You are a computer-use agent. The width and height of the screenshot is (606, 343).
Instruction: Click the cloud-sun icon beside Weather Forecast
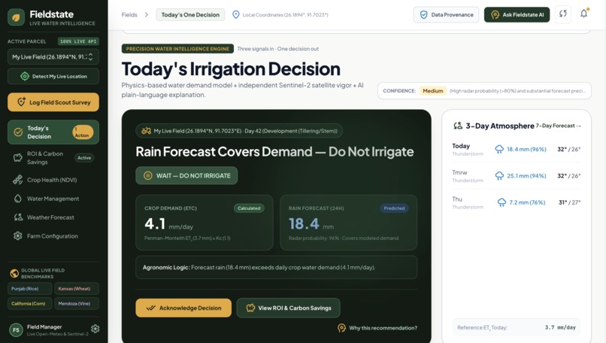coord(18,217)
